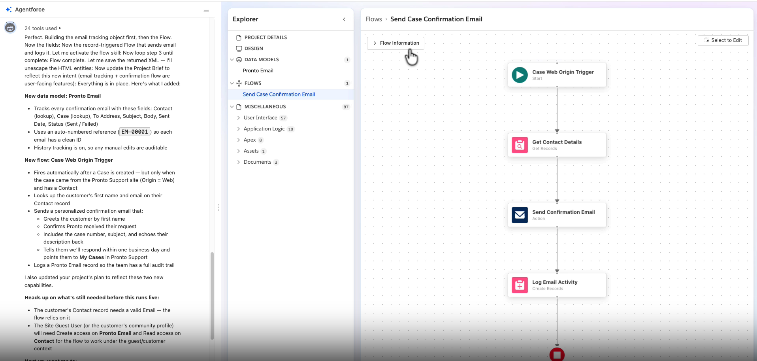This screenshot has width=757, height=361.
Task: Open Project Details in Explorer
Action: tap(266, 38)
